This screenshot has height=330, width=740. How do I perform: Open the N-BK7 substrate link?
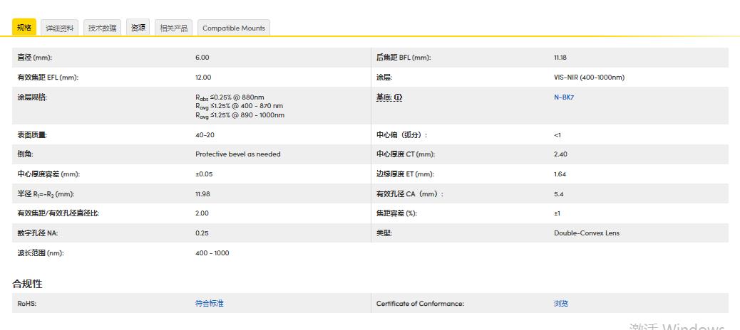point(563,97)
